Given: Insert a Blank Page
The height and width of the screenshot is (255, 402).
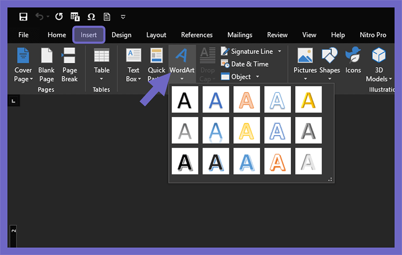Looking at the screenshot, I should [x=46, y=65].
